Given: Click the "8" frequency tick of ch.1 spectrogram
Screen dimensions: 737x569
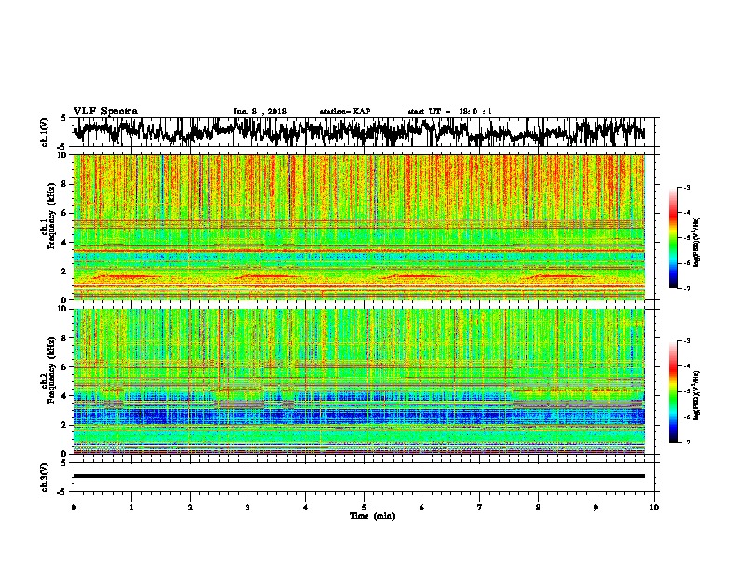Looking at the screenshot, I should 64,184.
